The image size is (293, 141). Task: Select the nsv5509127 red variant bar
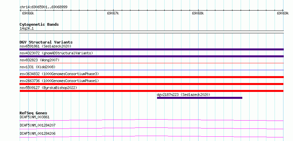(x=151, y=91)
